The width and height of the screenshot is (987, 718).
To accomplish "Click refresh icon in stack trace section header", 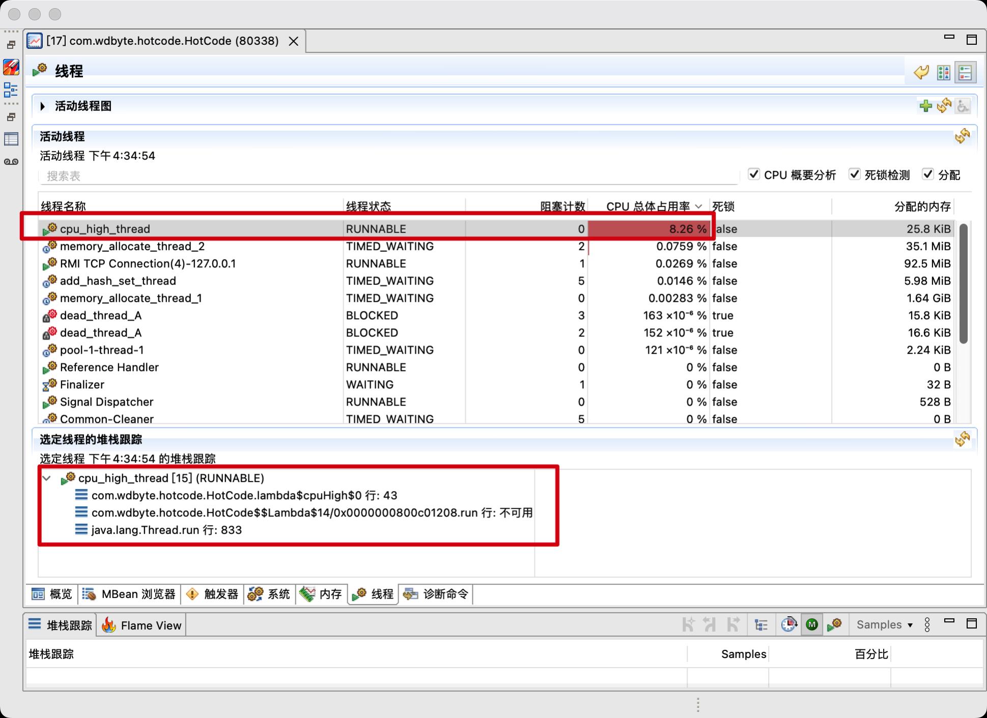I will pos(962,439).
